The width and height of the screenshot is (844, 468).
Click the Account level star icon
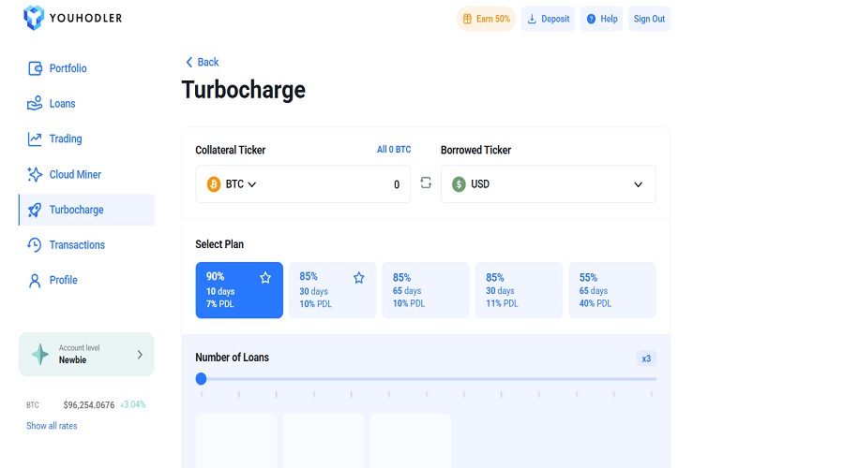point(40,354)
